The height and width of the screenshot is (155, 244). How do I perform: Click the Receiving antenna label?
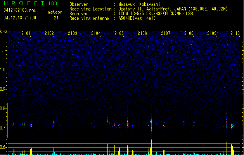click(89, 18)
